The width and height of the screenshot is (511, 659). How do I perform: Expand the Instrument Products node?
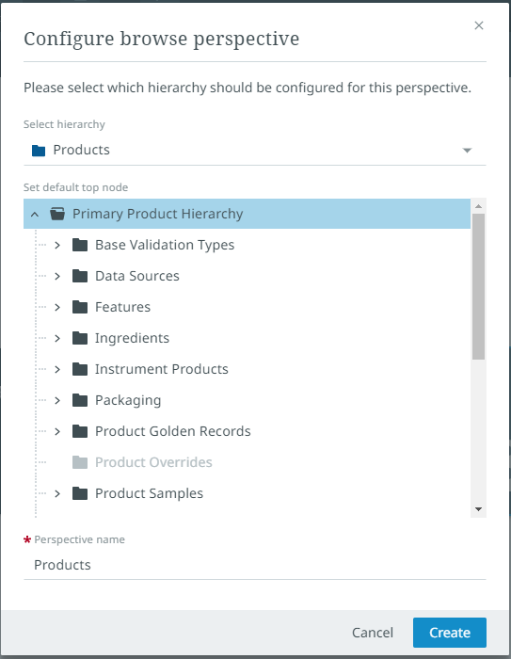(x=57, y=369)
